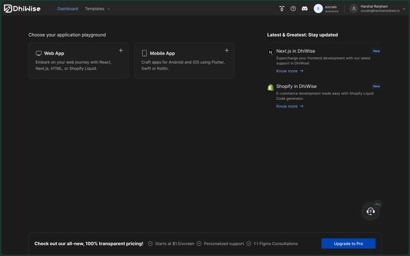Click check icon beside Figma Consultations
The width and height of the screenshot is (410, 256).
pyautogui.click(x=249, y=244)
